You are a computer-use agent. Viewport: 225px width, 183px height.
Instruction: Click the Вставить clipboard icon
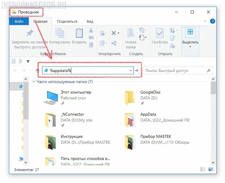79,33
